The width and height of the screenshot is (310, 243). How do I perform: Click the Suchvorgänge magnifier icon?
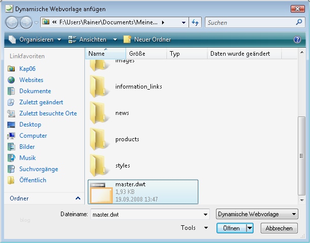(x=11, y=169)
